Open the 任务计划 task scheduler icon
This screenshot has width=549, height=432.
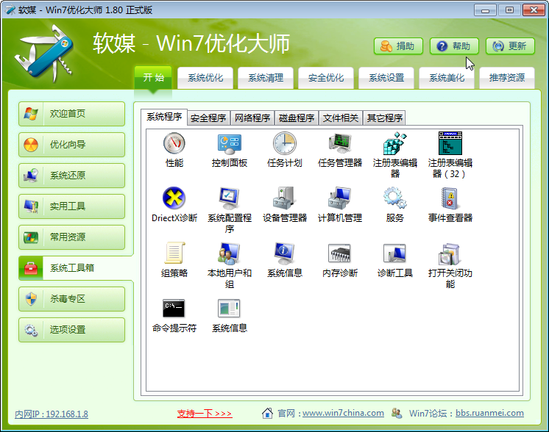[x=285, y=143]
